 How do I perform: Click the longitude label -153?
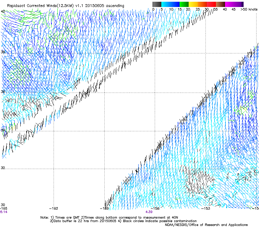[206, 208]
